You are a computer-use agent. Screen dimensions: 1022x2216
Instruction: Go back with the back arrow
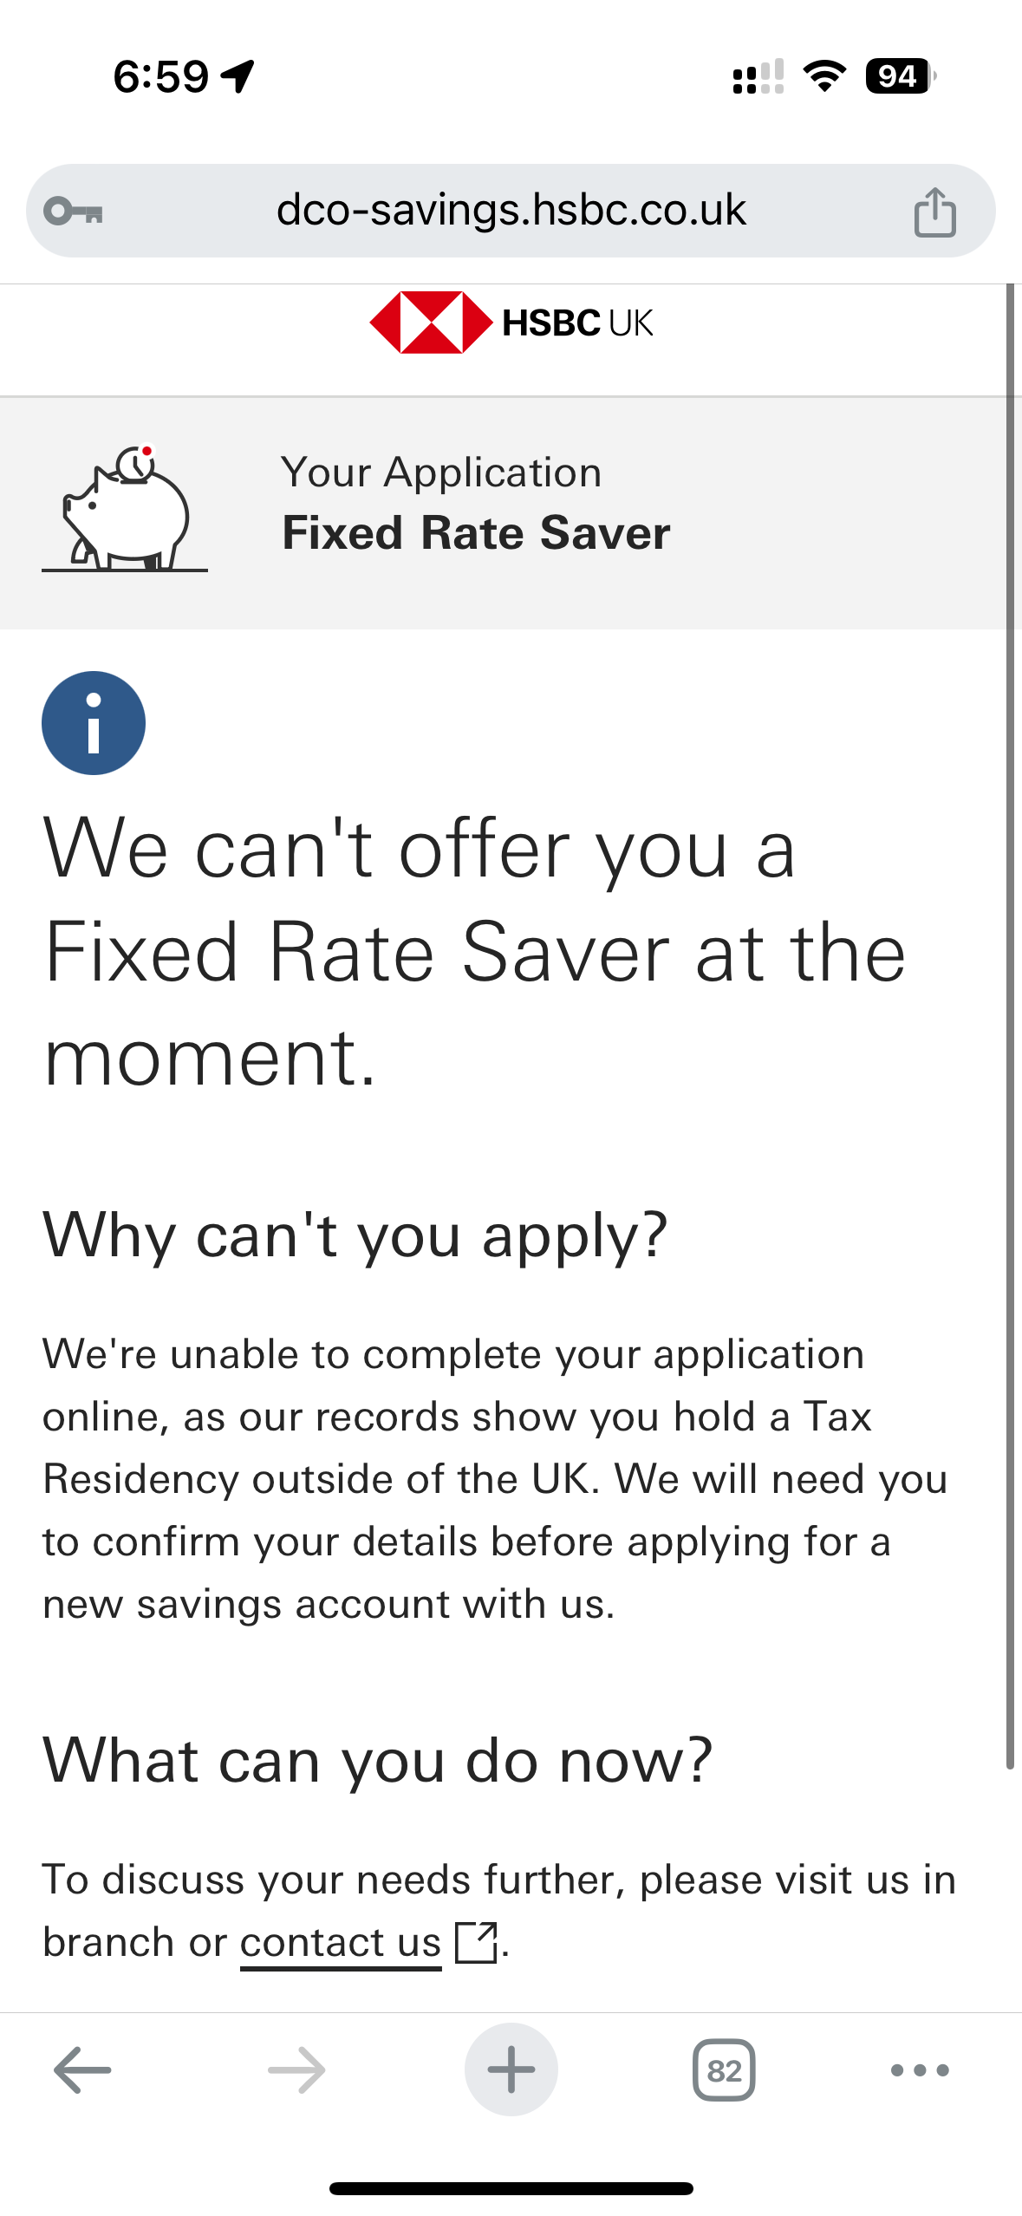[x=82, y=2070]
